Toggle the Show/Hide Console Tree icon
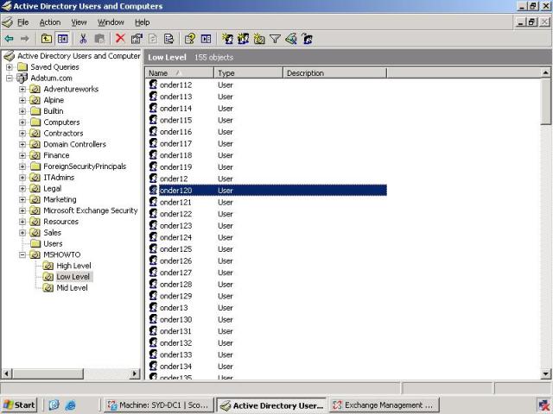 pyautogui.click(x=63, y=39)
